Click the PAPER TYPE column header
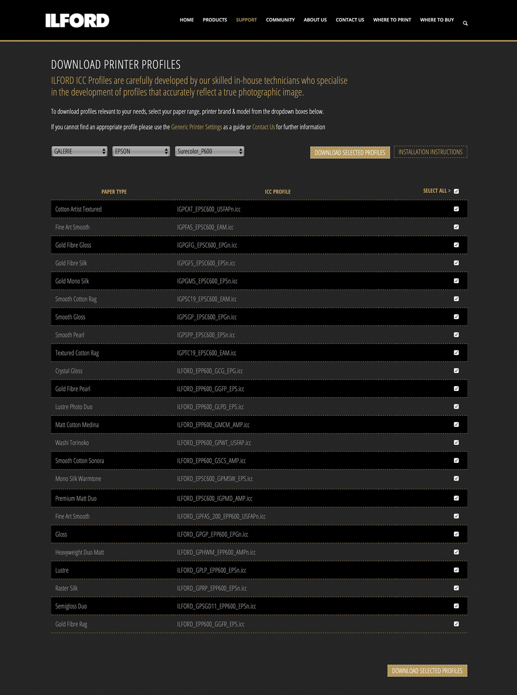This screenshot has height=695, width=517. 114,192
